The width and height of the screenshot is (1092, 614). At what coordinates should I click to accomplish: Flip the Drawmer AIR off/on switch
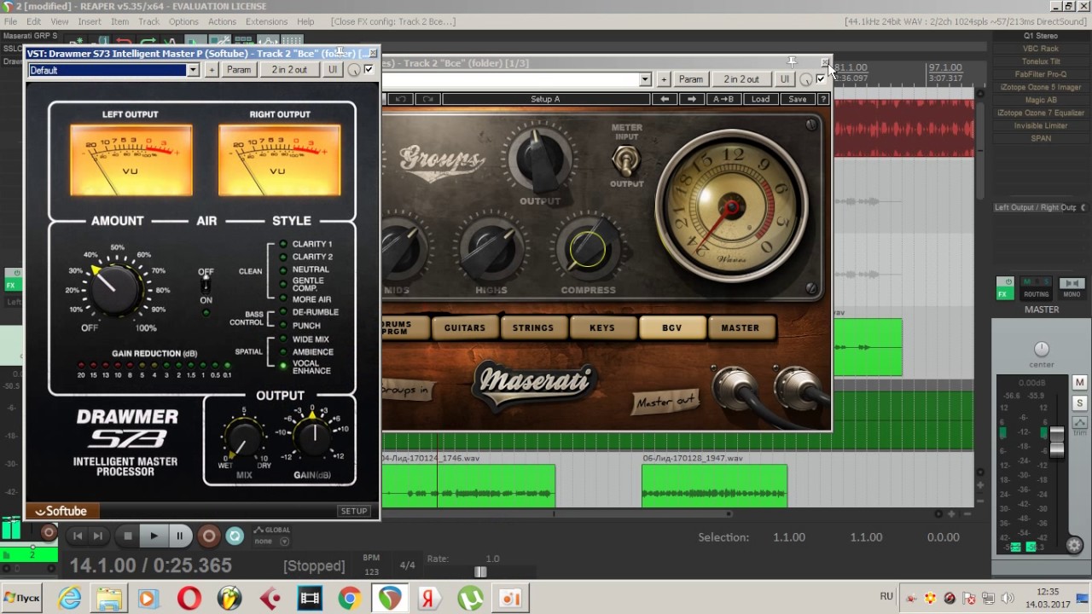point(206,285)
